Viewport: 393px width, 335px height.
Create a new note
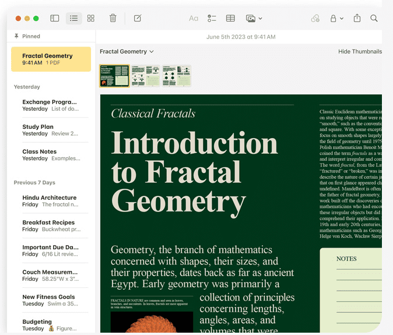[138, 18]
